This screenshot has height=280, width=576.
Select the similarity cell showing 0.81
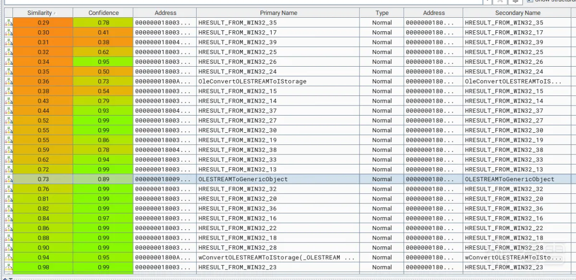(43, 198)
